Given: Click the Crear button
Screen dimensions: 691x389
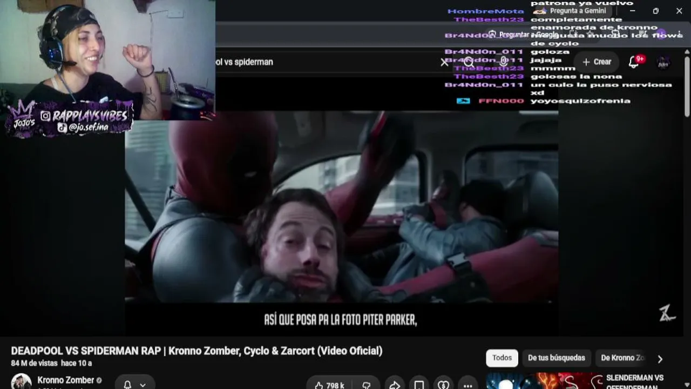Looking at the screenshot, I should tap(597, 62).
